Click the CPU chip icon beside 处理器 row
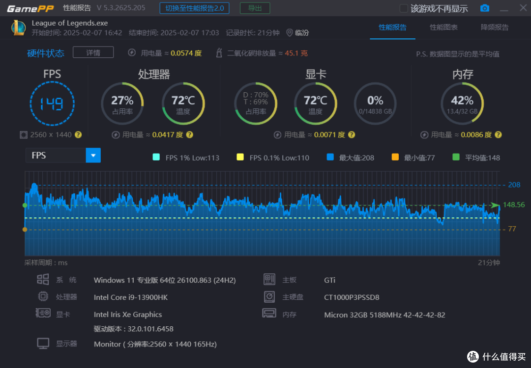Viewport: 531px width, 368px height. [x=43, y=296]
